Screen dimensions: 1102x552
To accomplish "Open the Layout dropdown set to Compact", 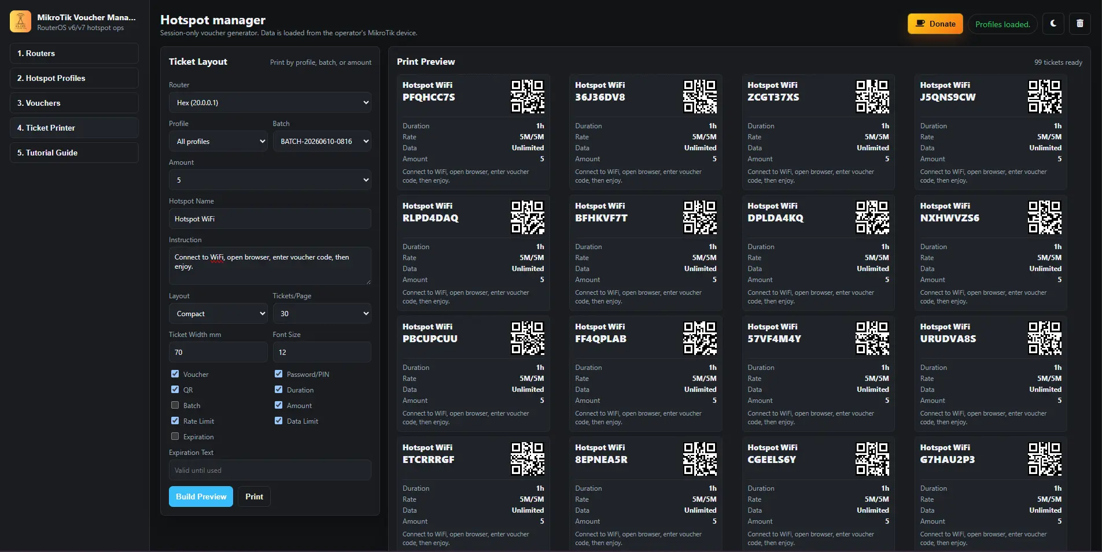I will [218, 313].
